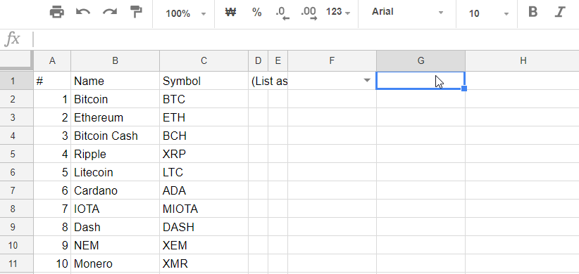
Task: Select column D header
Action: click(x=258, y=60)
